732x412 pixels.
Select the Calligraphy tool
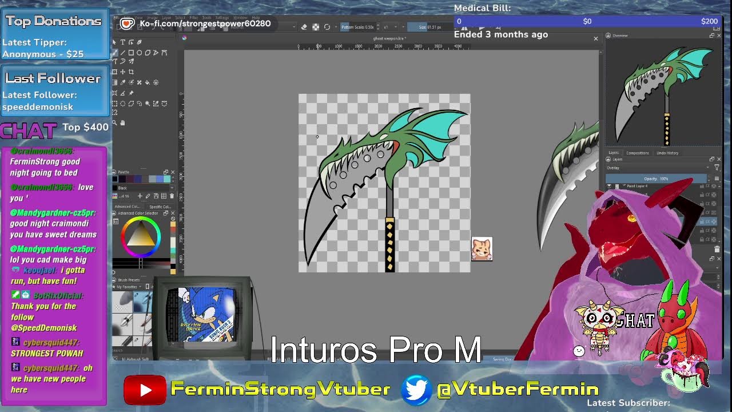139,42
